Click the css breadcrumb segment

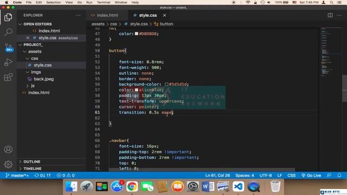(x=113, y=24)
